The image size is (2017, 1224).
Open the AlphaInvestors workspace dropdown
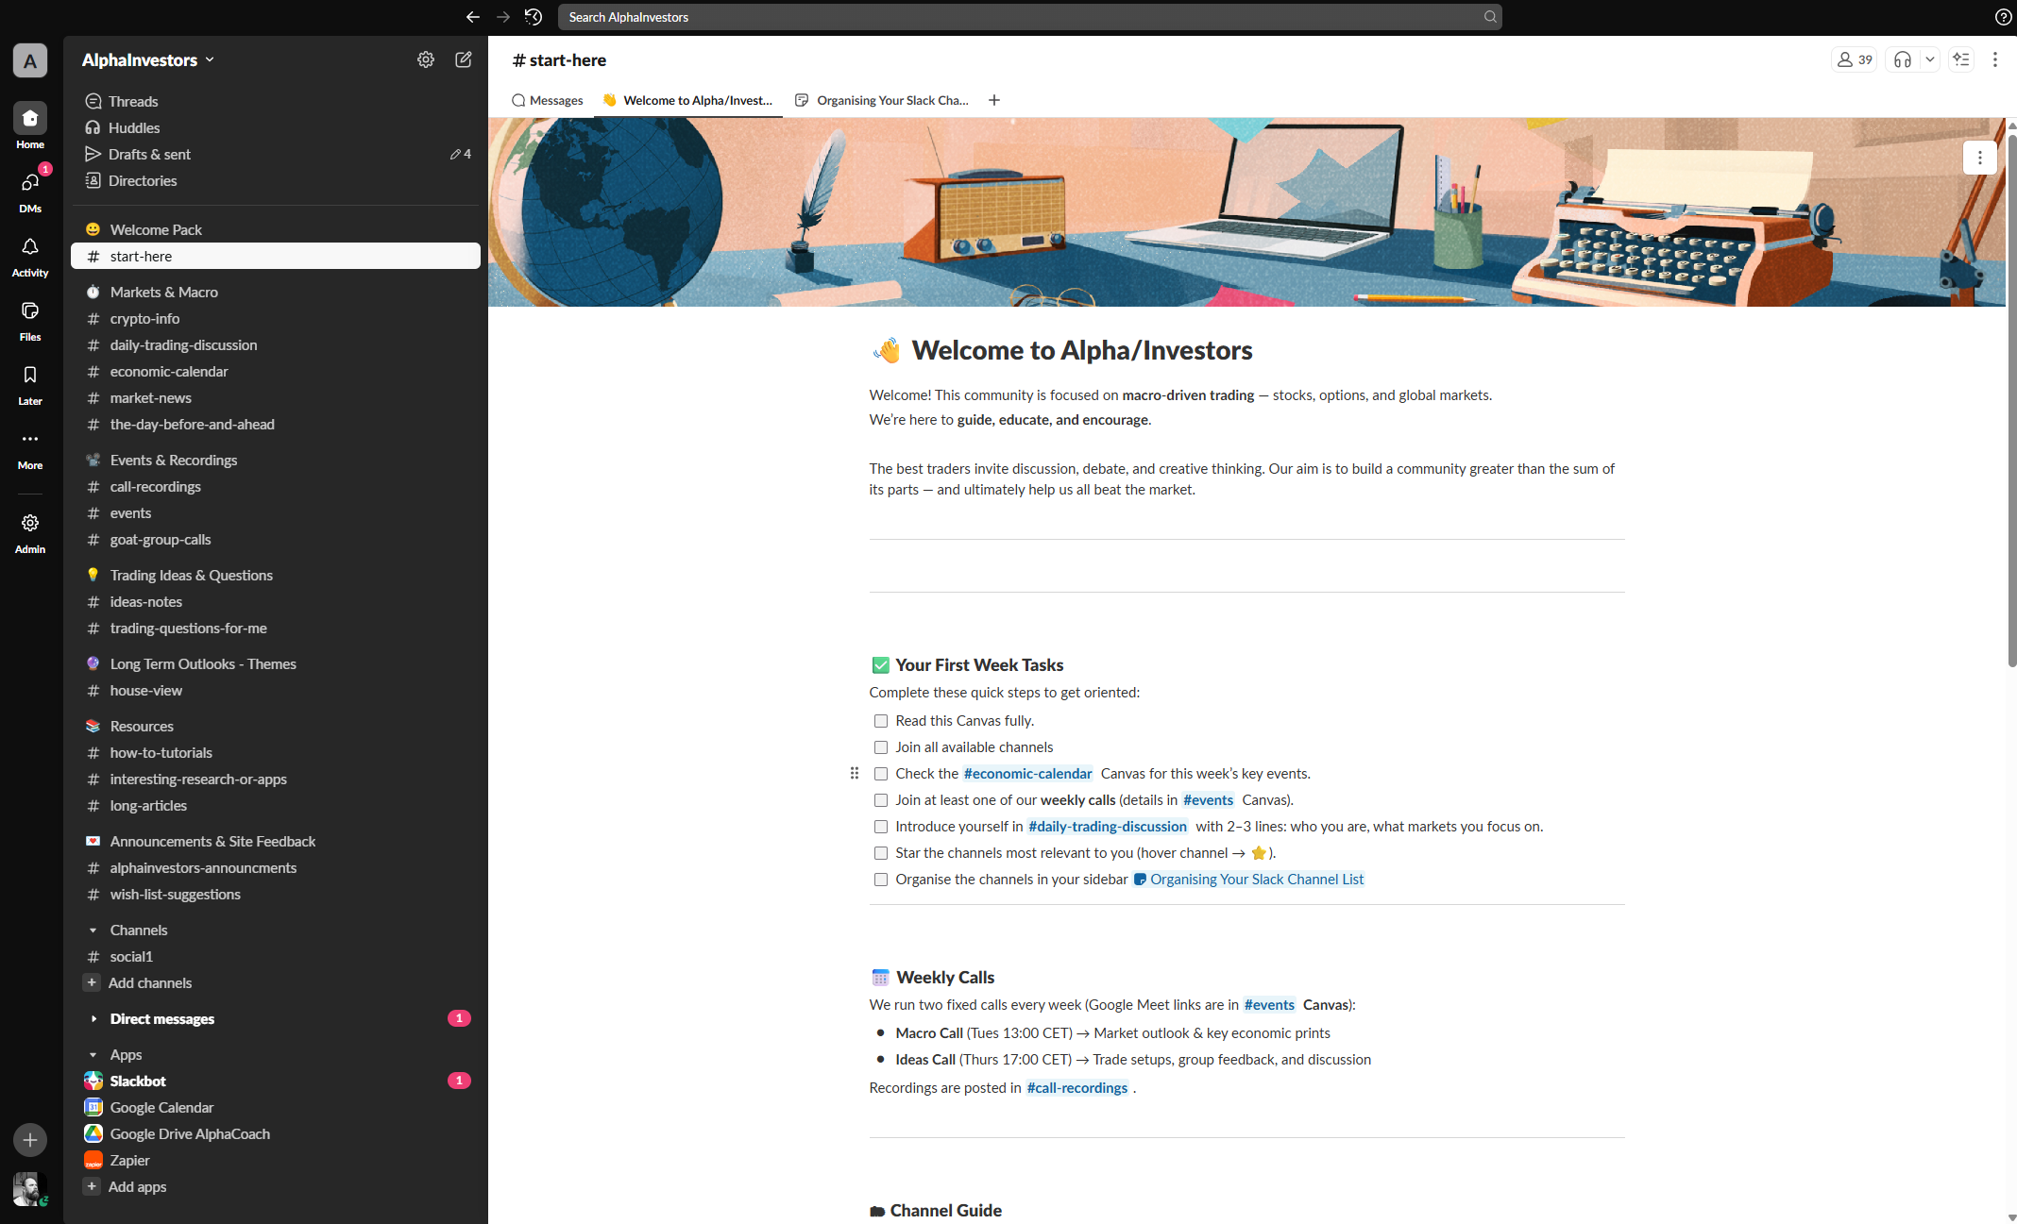[x=148, y=59]
